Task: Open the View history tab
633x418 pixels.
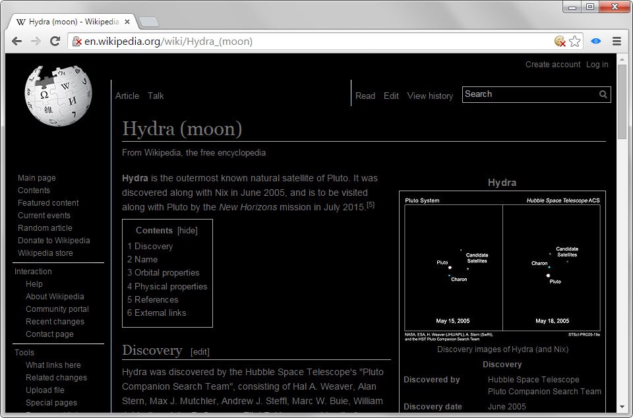Action: 430,96
